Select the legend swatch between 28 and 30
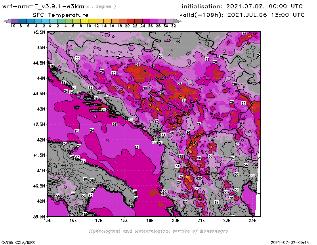317x245 pixels. (x=162, y=21)
